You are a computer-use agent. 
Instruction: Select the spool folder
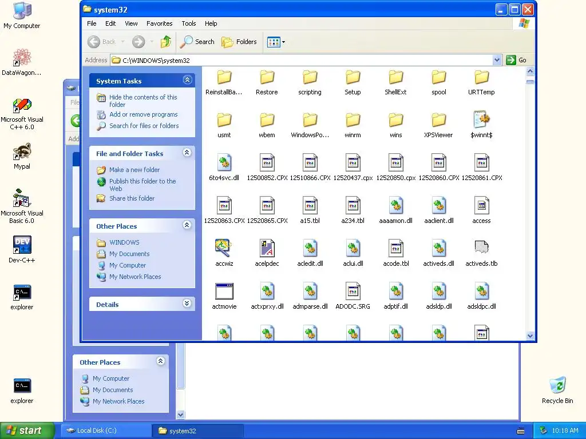point(439,83)
